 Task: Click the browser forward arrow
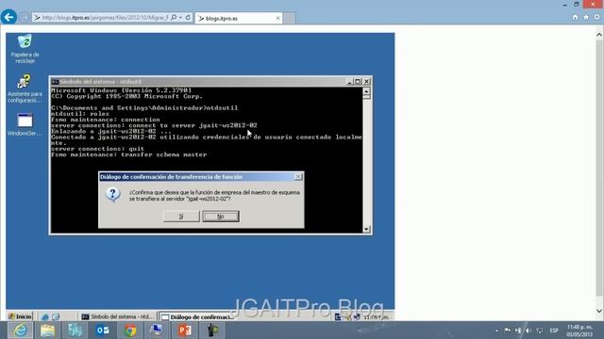point(25,18)
